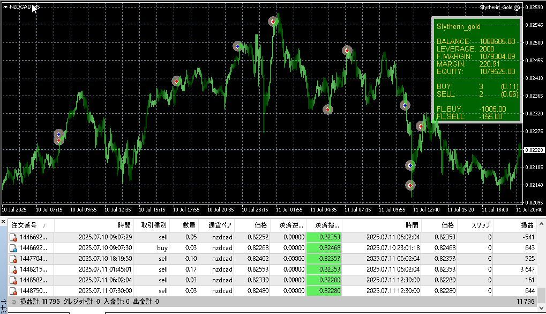Select the blue marker directly above the lowest red marker

[410, 165]
